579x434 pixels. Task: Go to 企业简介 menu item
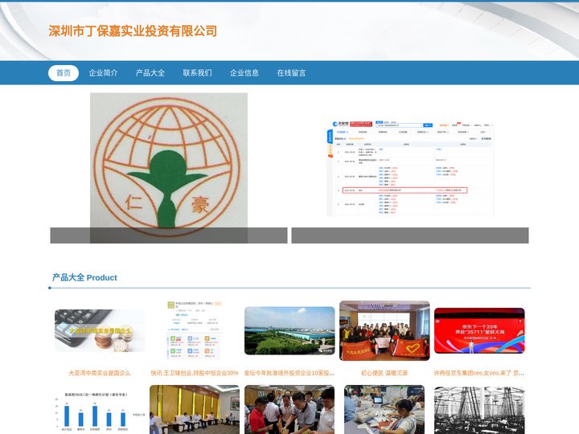click(104, 73)
